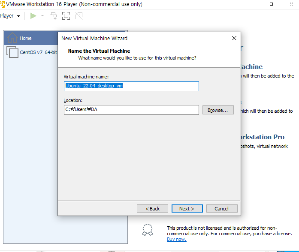Click the Browse... button
This screenshot has height=252, width=299.
click(218, 110)
